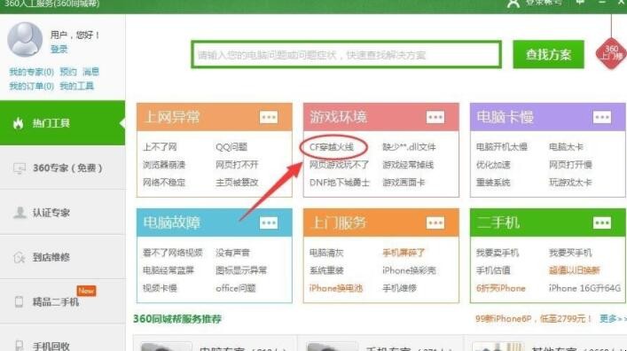
Task: Select 超值以旧换新 item
Action: (575, 270)
